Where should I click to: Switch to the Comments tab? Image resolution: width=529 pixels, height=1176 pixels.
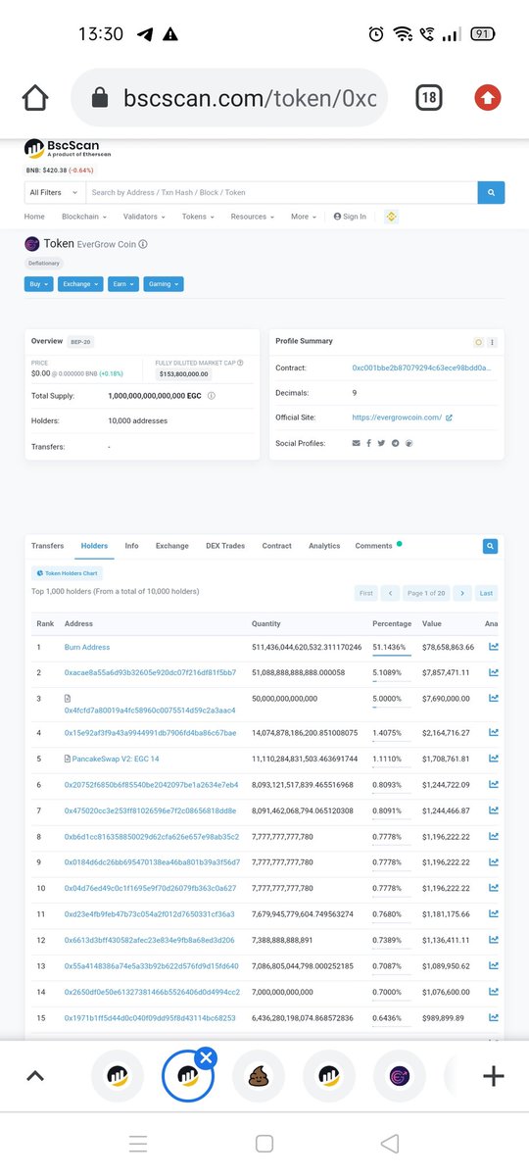click(x=374, y=546)
